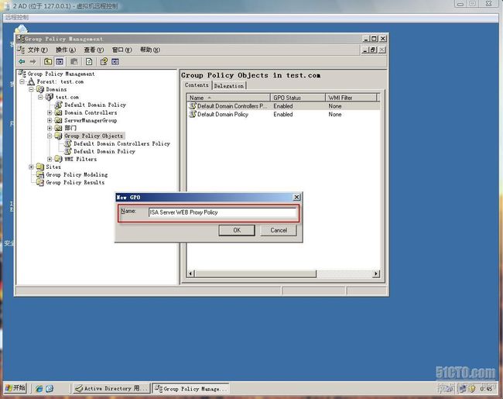503x399 pixels.
Task: Select the Group Policy Management root node
Action: [61, 74]
